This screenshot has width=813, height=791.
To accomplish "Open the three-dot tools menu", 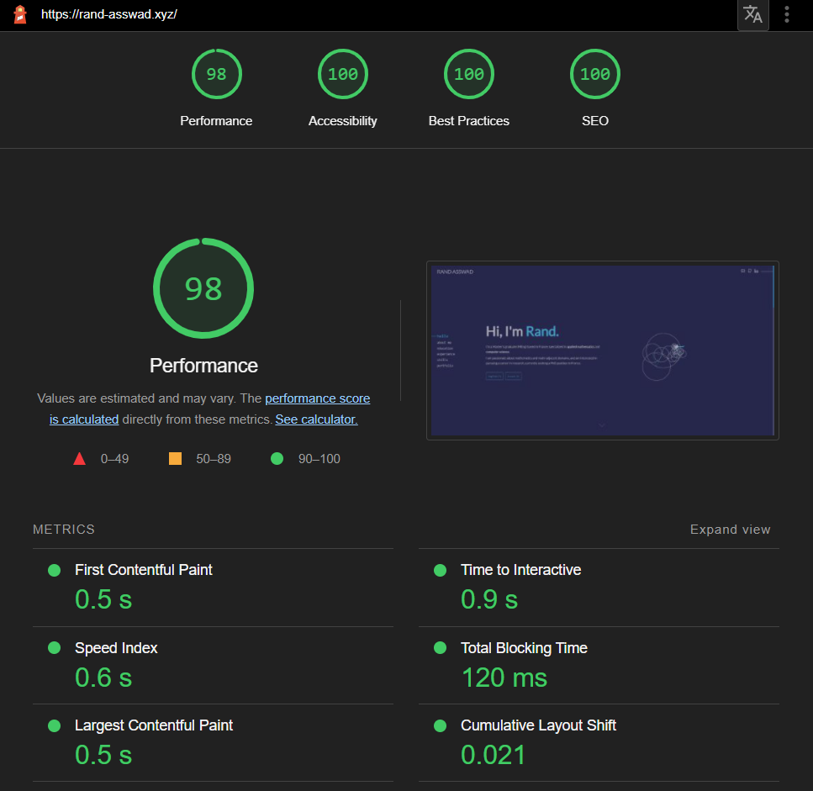I will [x=787, y=14].
